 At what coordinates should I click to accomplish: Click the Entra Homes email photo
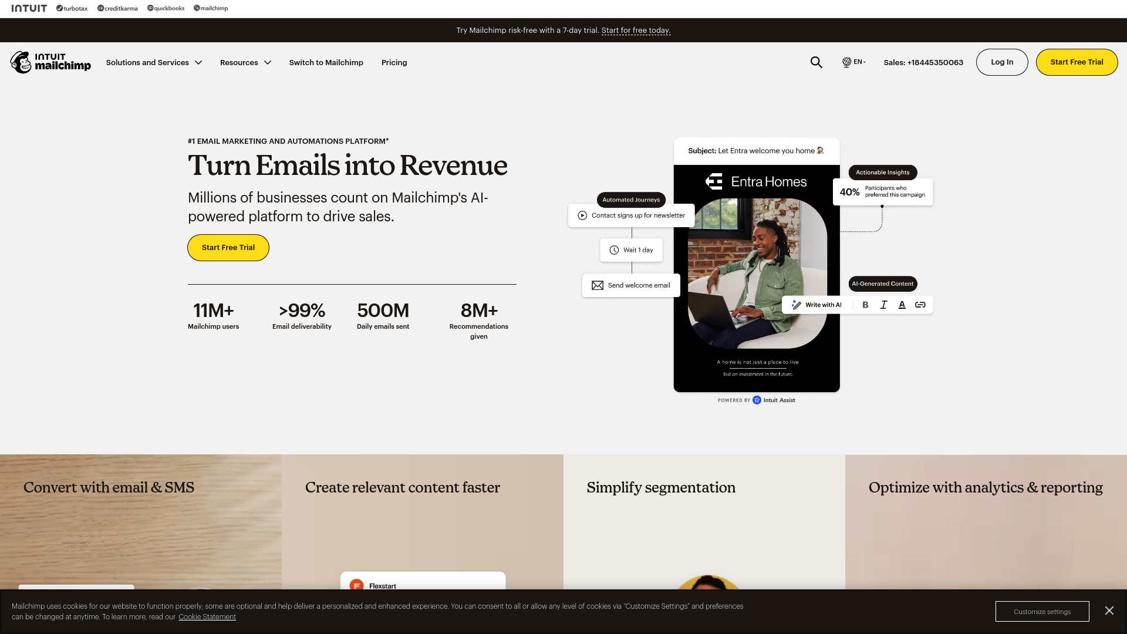(x=757, y=274)
